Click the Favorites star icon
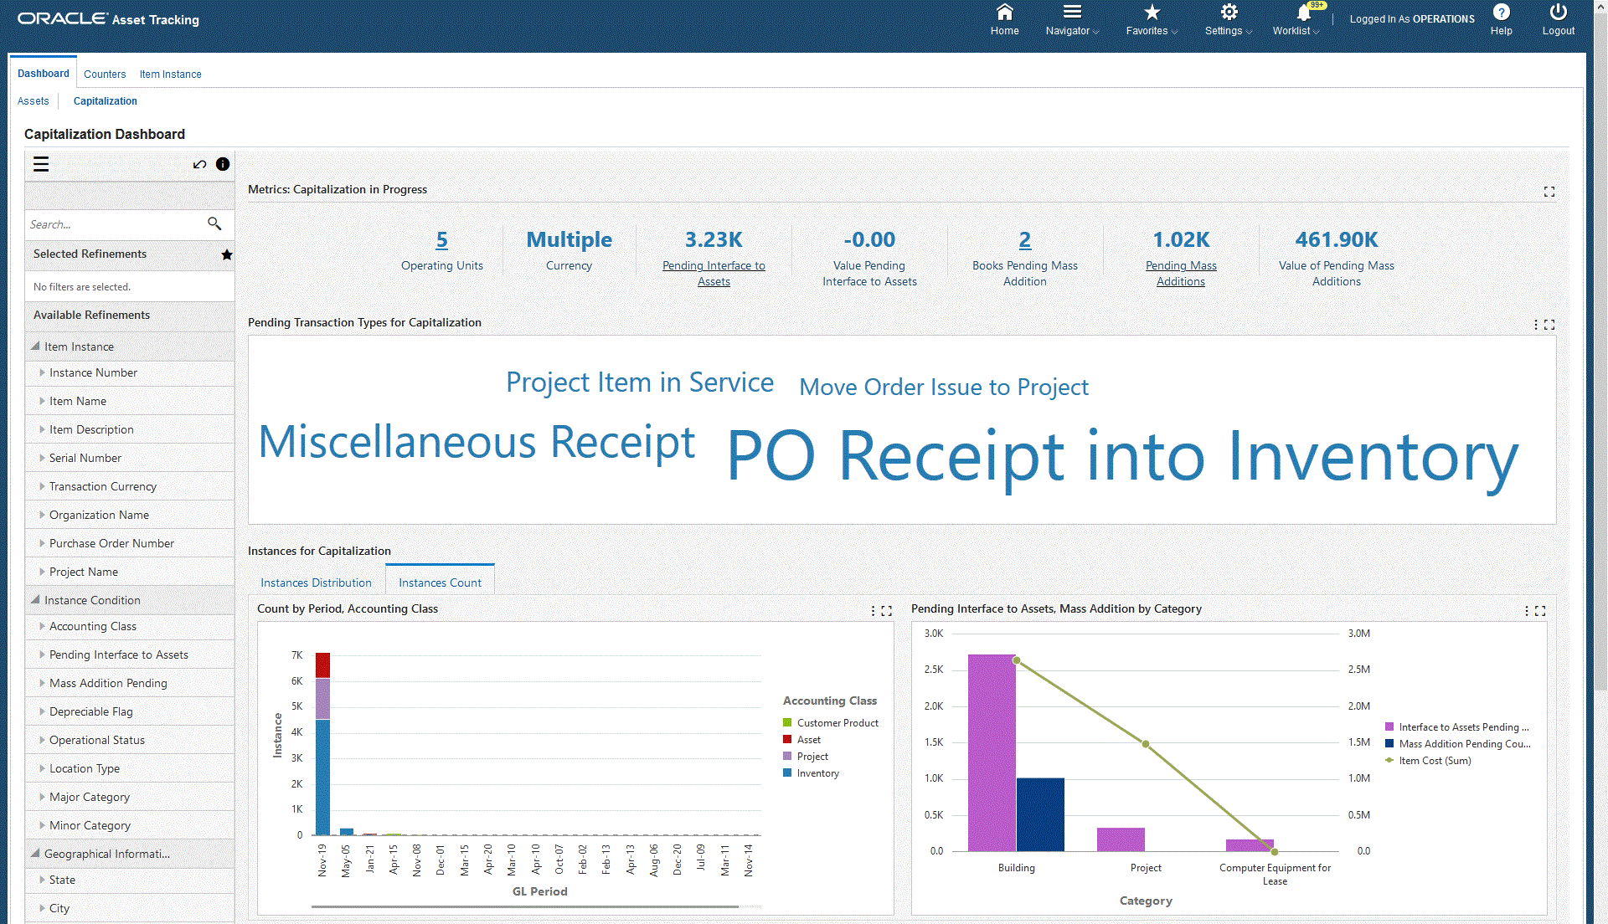1608x924 pixels. (x=1152, y=13)
